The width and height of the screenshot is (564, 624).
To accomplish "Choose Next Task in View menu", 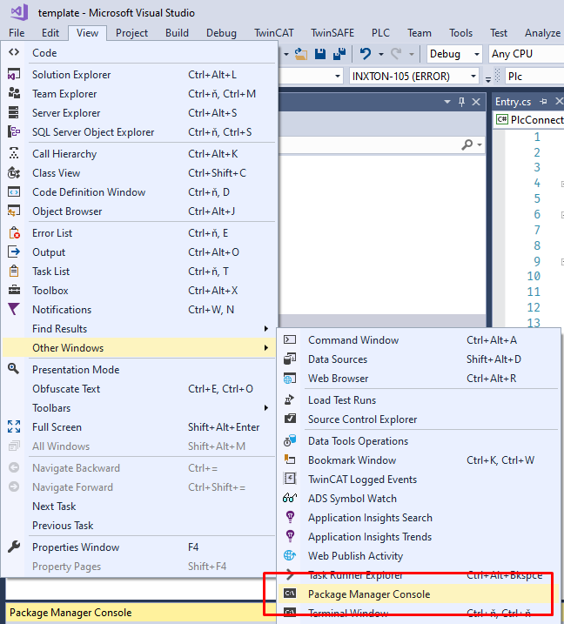I will click(138, 507).
